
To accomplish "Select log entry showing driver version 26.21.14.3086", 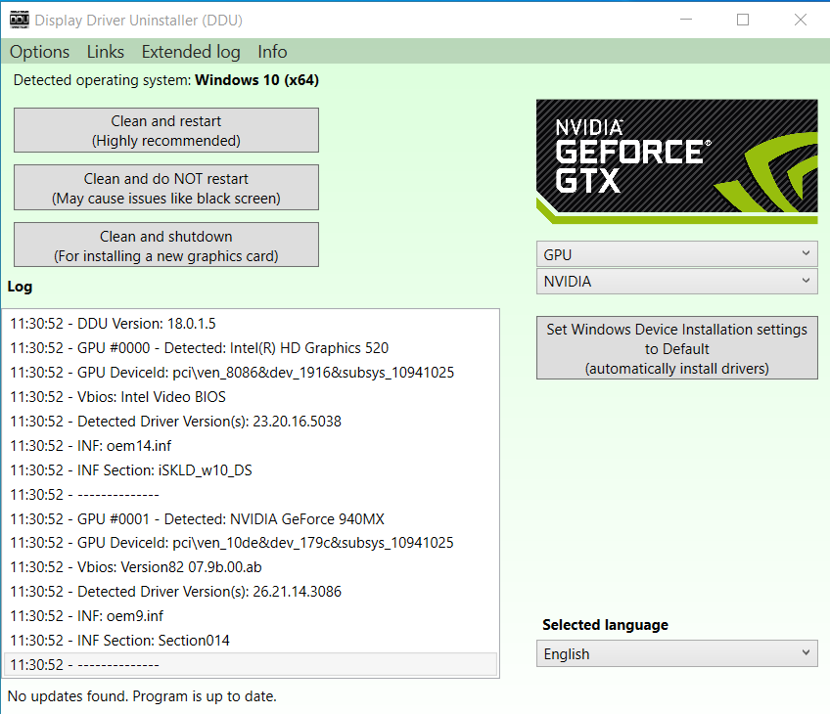I will 175,592.
